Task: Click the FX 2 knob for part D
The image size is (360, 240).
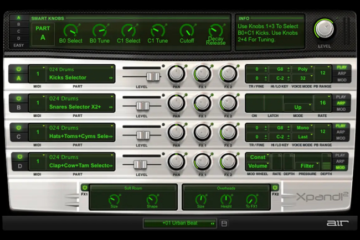Action: (x=228, y=162)
